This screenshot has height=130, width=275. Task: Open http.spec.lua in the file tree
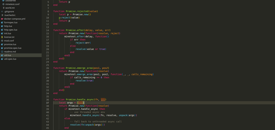tap(11, 30)
